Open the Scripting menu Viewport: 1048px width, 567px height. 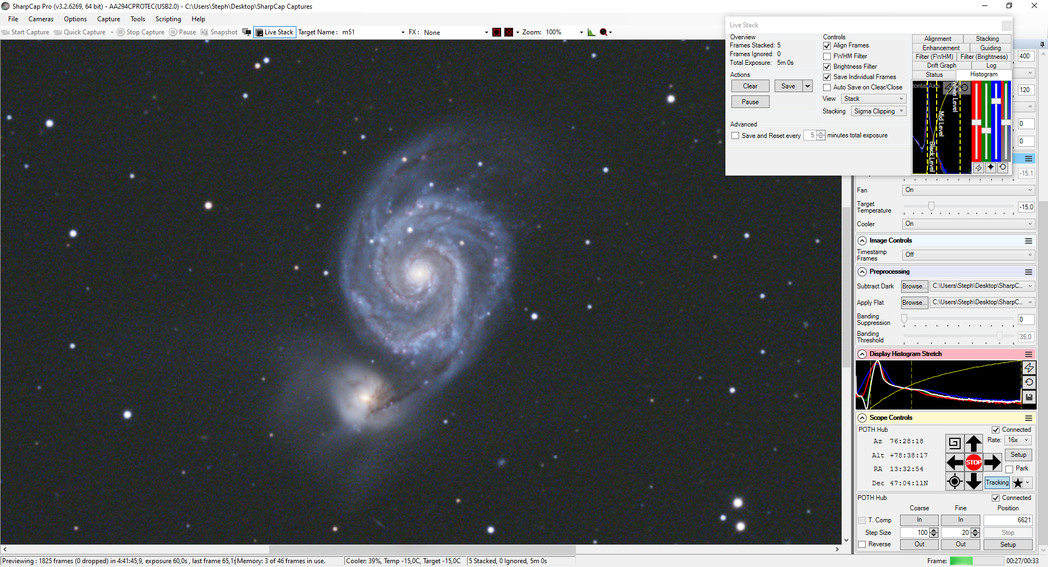pos(168,19)
